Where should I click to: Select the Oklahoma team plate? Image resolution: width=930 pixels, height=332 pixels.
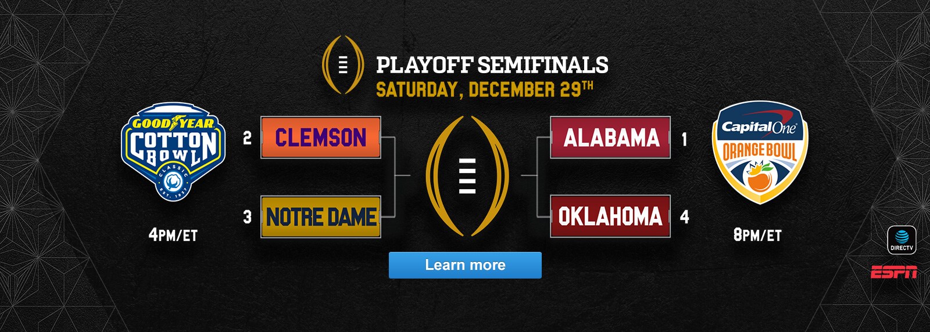[610, 216]
